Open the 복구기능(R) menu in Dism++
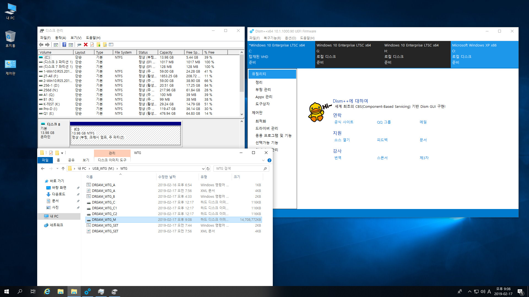This screenshot has width=529, height=297. coord(272,38)
